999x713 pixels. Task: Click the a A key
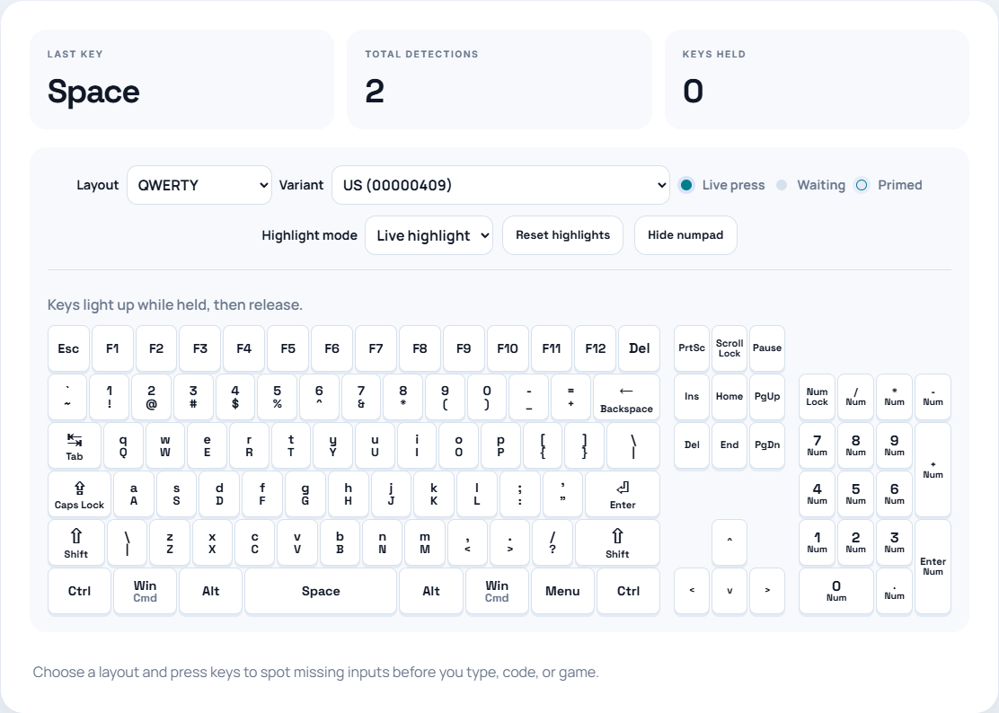[x=134, y=495]
